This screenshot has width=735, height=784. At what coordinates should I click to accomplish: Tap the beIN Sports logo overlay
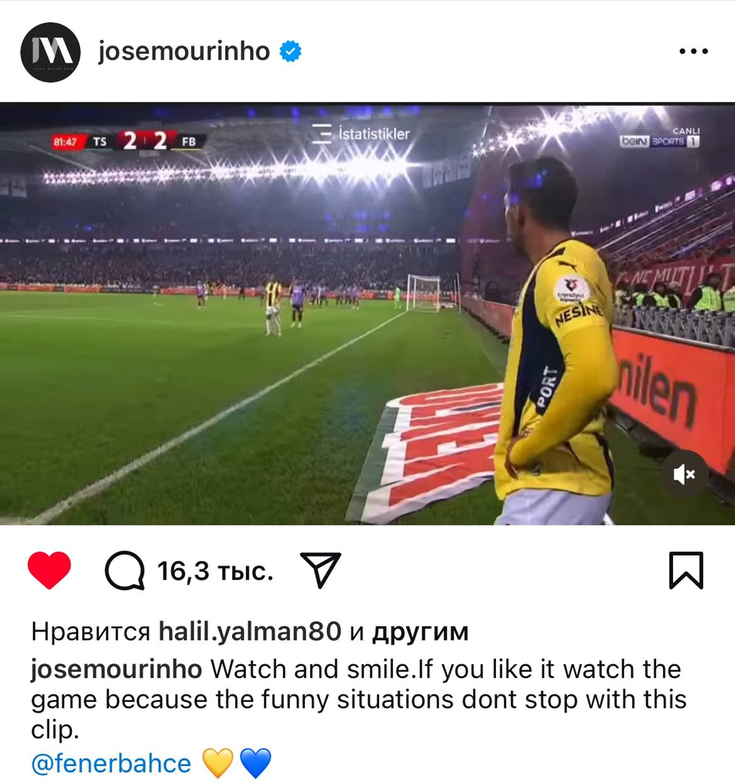659,139
